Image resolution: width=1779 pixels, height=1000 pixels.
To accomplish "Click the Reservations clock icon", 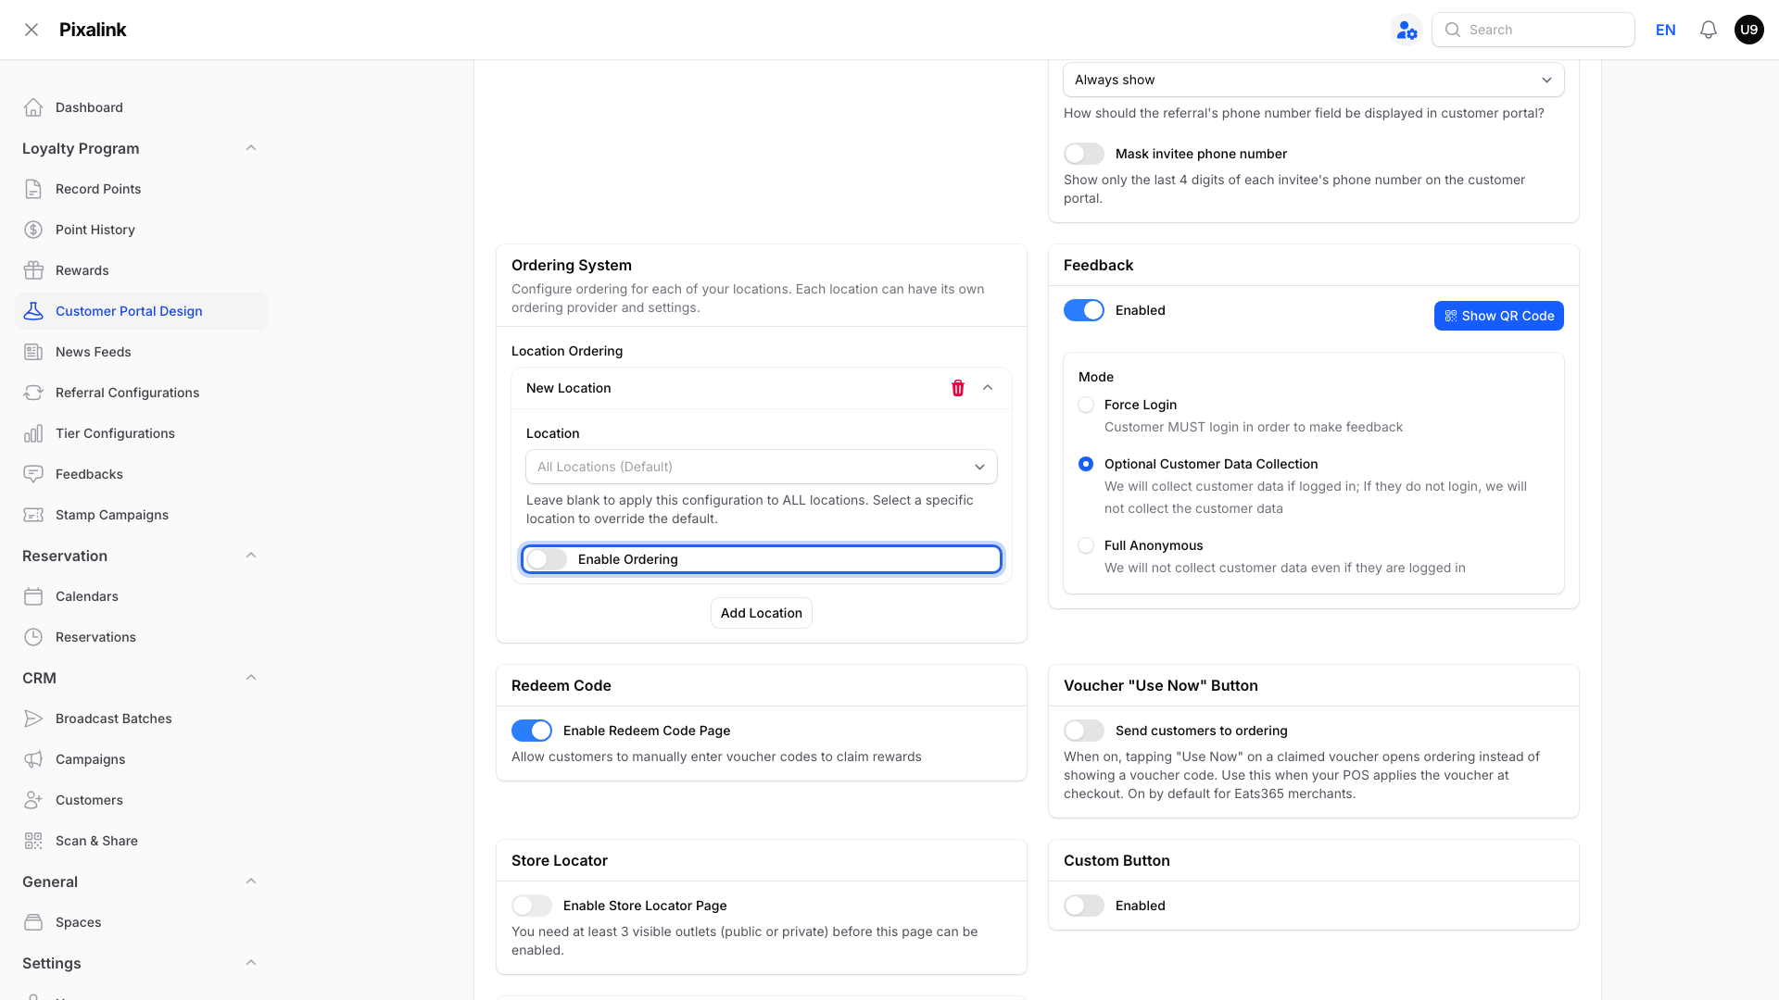I will tap(33, 637).
